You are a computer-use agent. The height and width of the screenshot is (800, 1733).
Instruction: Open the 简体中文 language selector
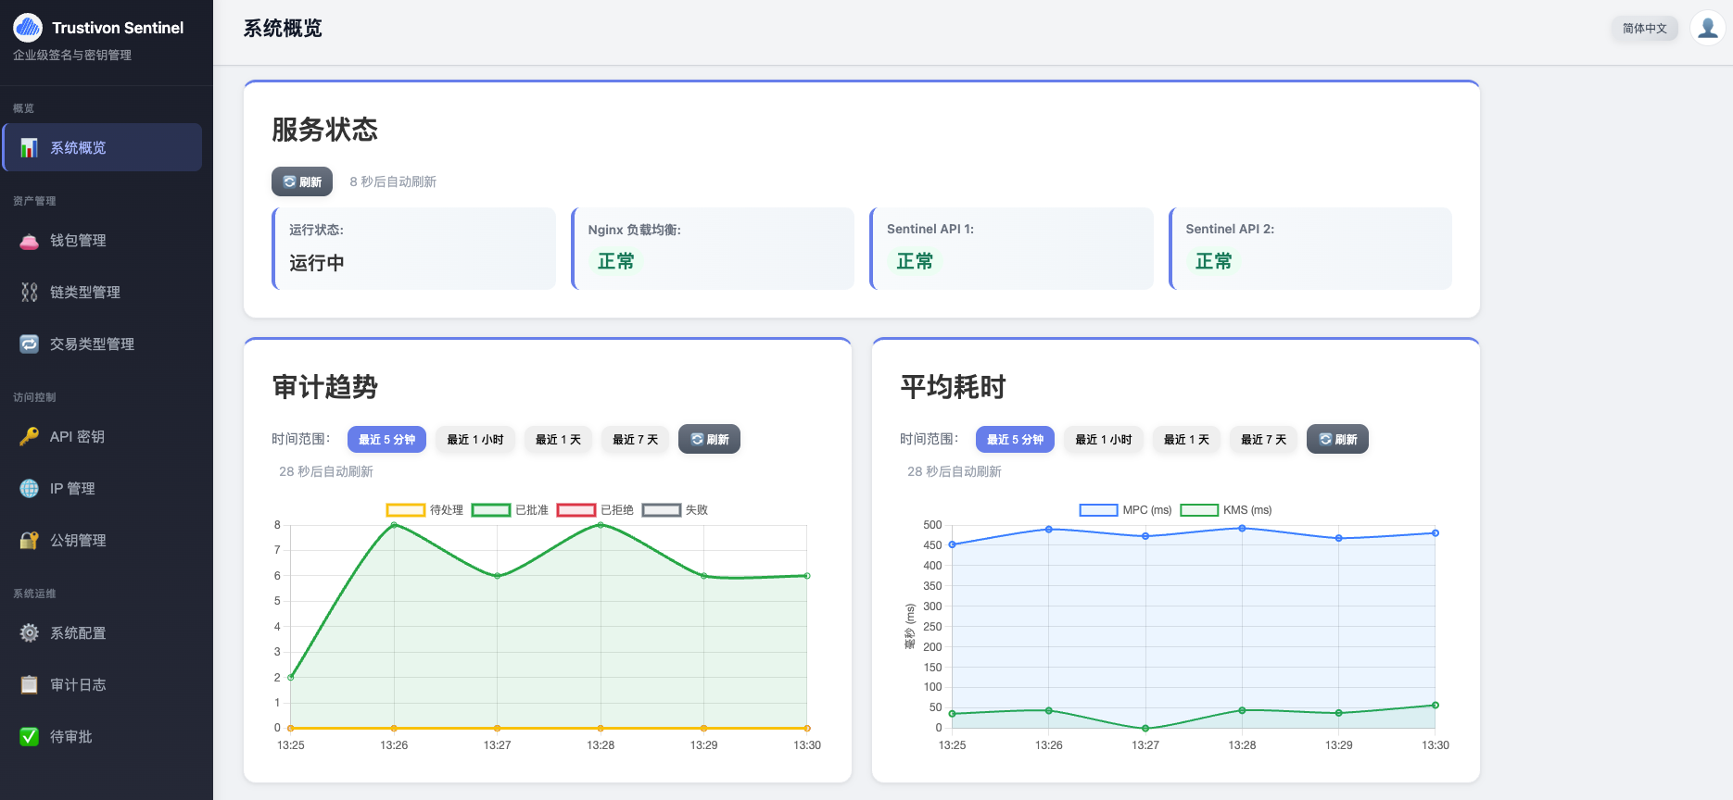[x=1644, y=29]
